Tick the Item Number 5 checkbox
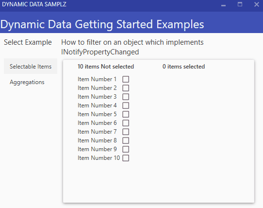263x208 pixels. point(126,114)
